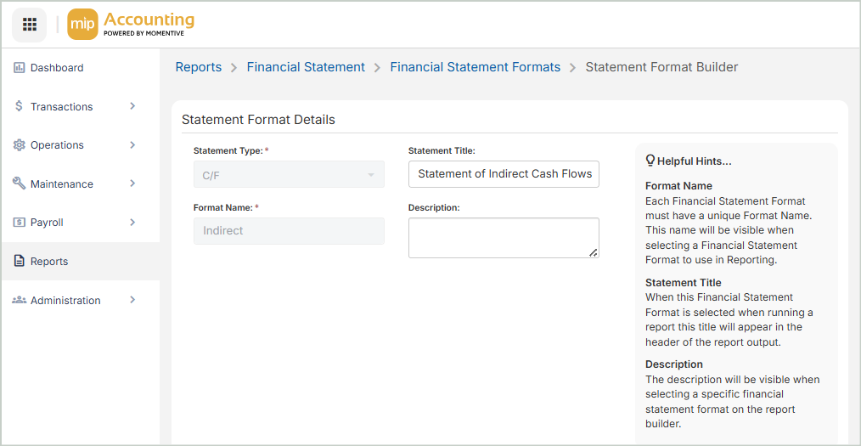Image resolution: width=861 pixels, height=446 pixels.
Task: Click the Reports document icon
Action: 19,262
